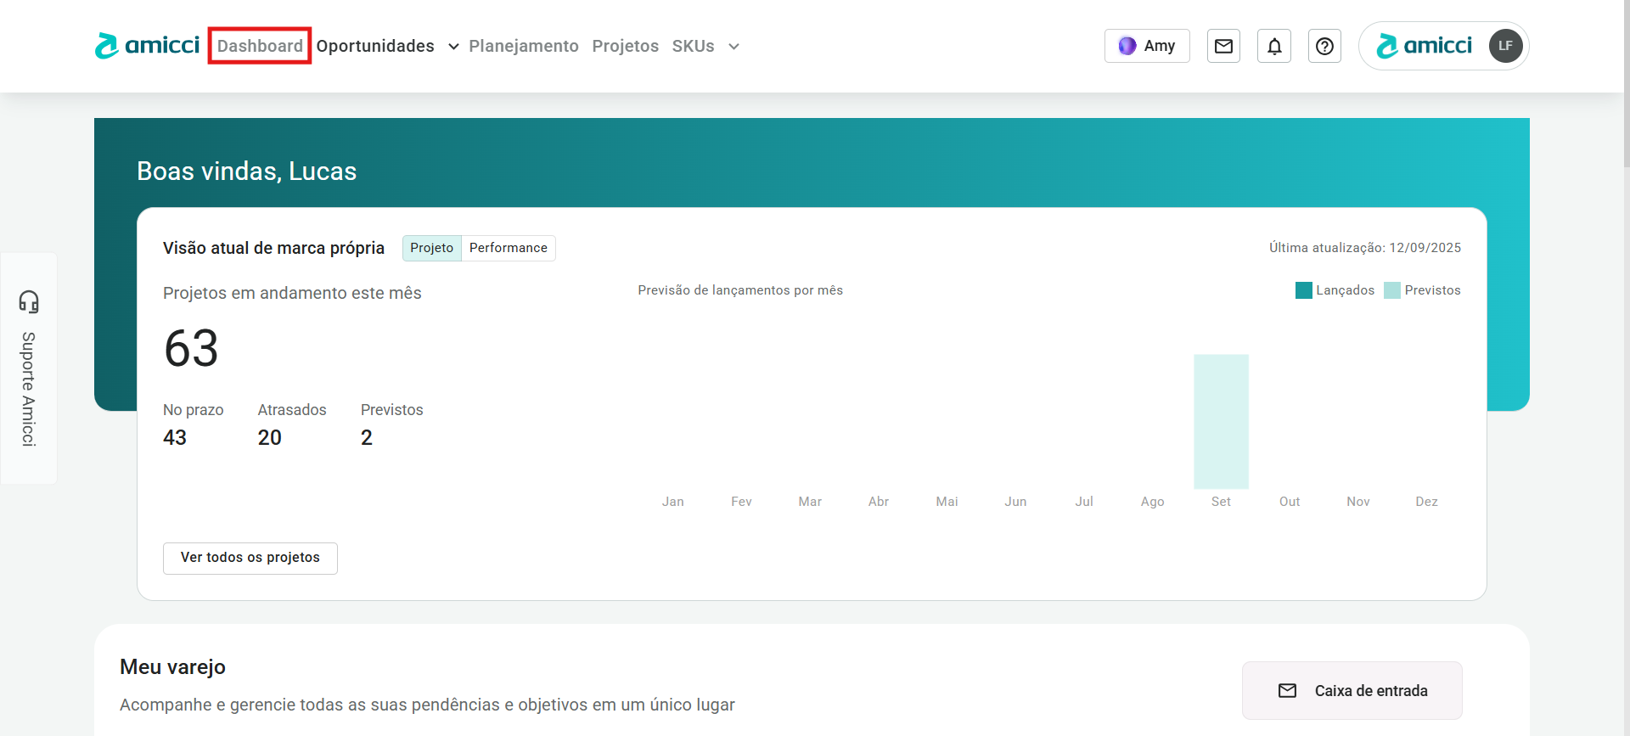Click the help question mark icon
This screenshot has height=736, width=1630.
click(x=1324, y=46)
